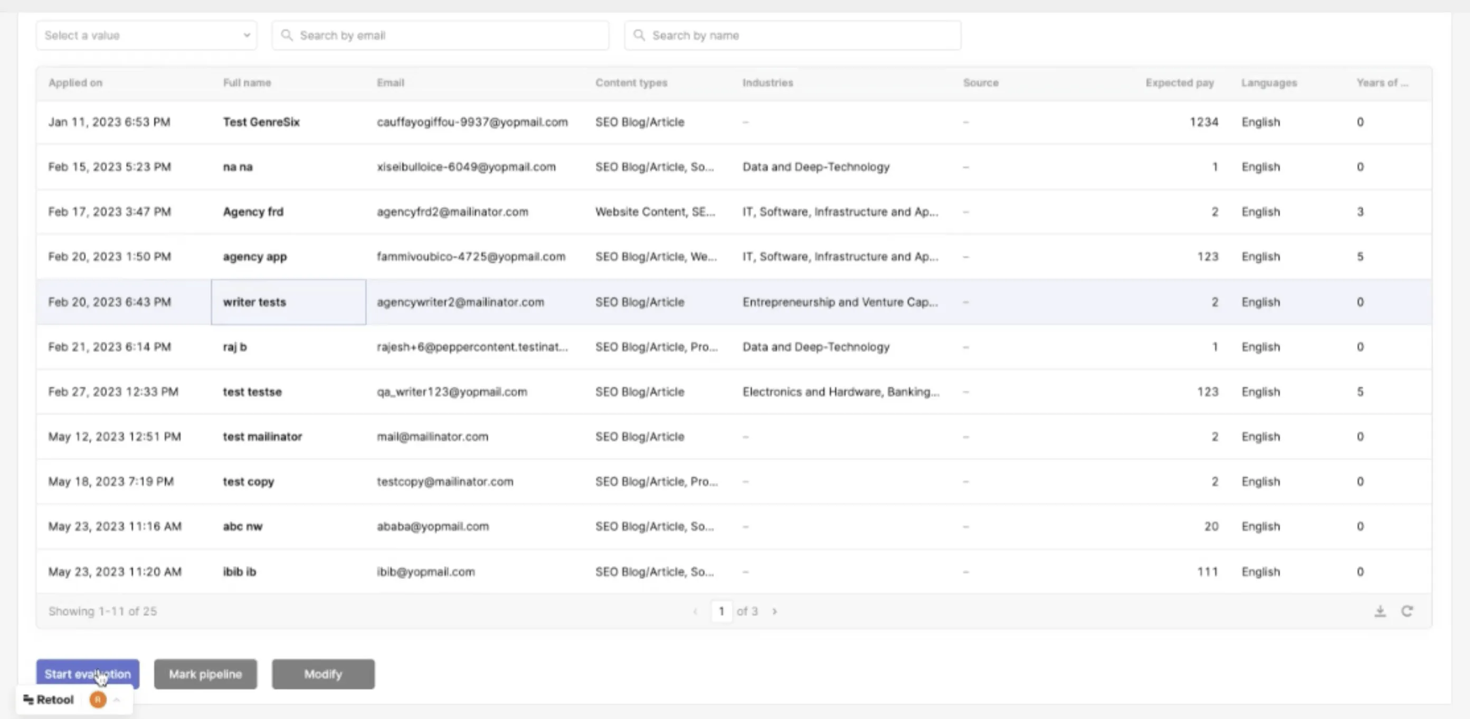1470x719 pixels.
Task: Open the orange user avatar badge
Action: coord(98,699)
